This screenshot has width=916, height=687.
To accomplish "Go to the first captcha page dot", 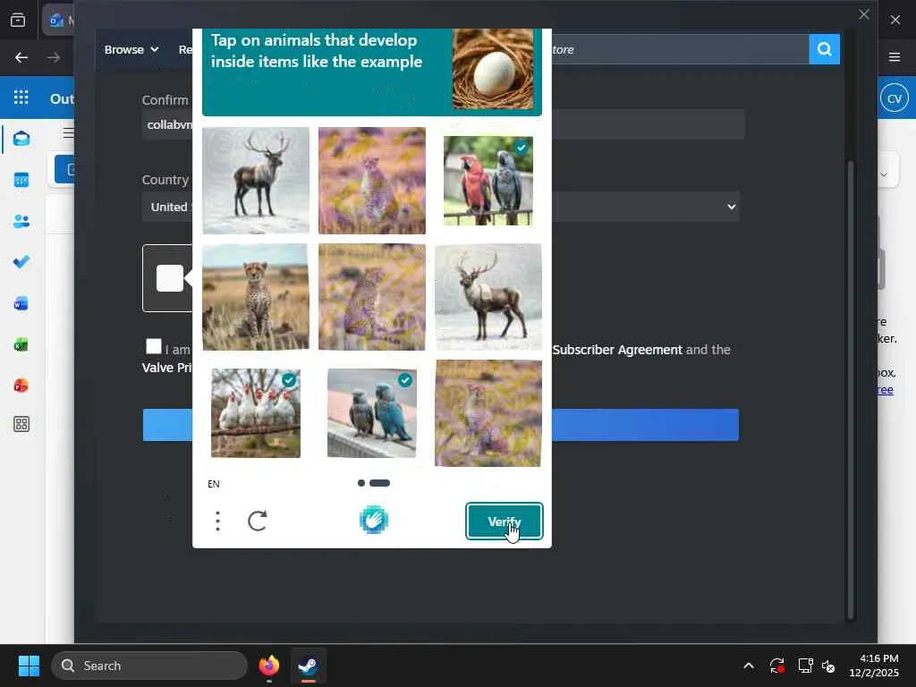I will pos(361,483).
